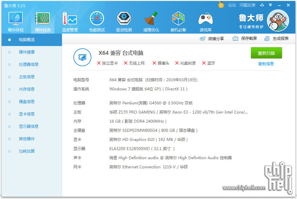Viewport: 297px width, 199px height.
Task: Open 驱动检测 driver detection
Action: click(x=124, y=22)
